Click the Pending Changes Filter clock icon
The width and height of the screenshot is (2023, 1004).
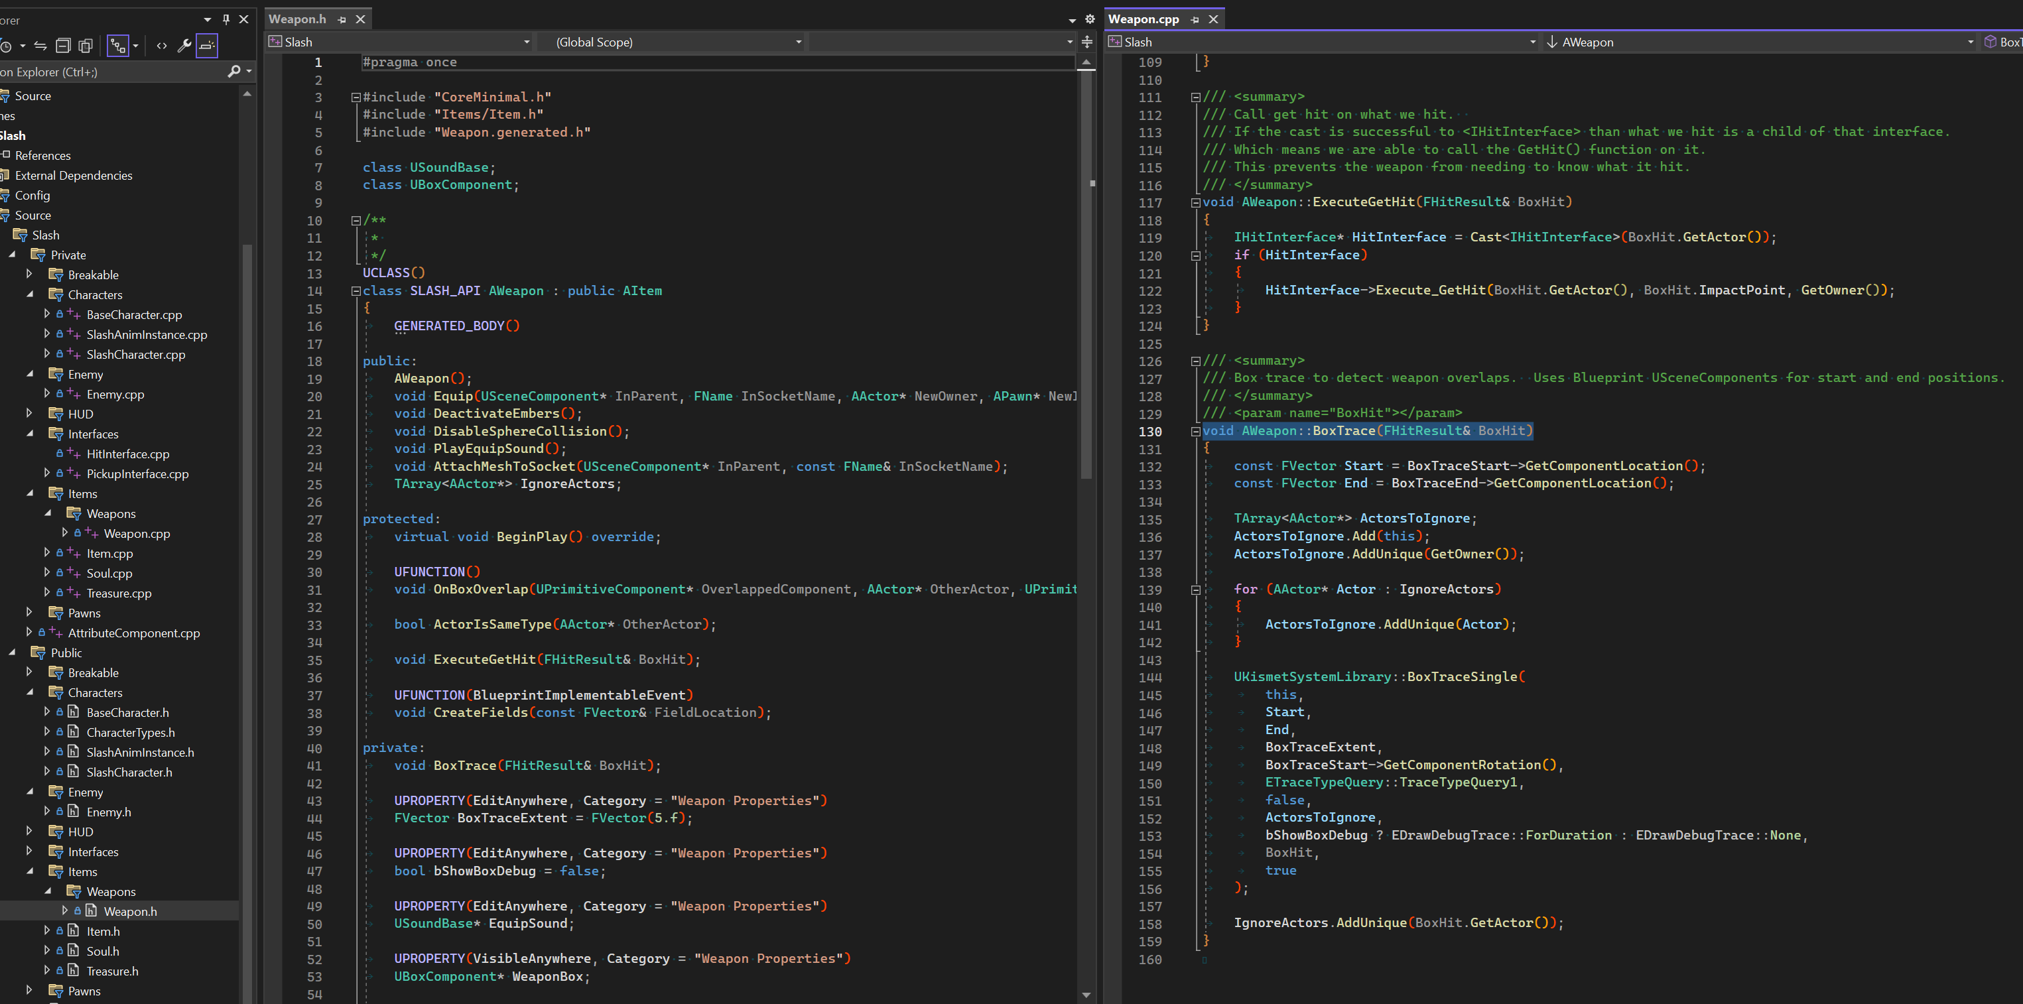[5, 46]
